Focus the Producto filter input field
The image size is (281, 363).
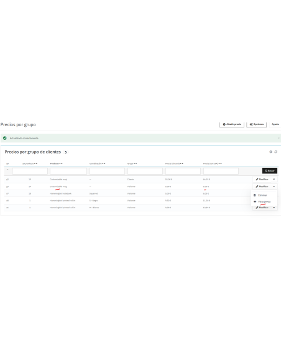click(68, 171)
